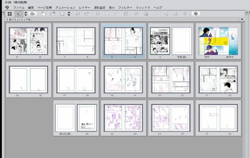
Task: Open the 選択範囲 menu
Action: (x=99, y=7)
